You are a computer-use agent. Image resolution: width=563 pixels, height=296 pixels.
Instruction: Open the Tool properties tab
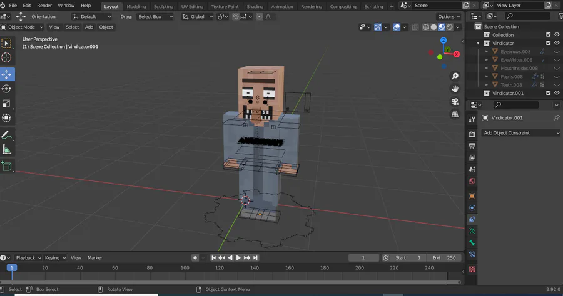click(472, 120)
